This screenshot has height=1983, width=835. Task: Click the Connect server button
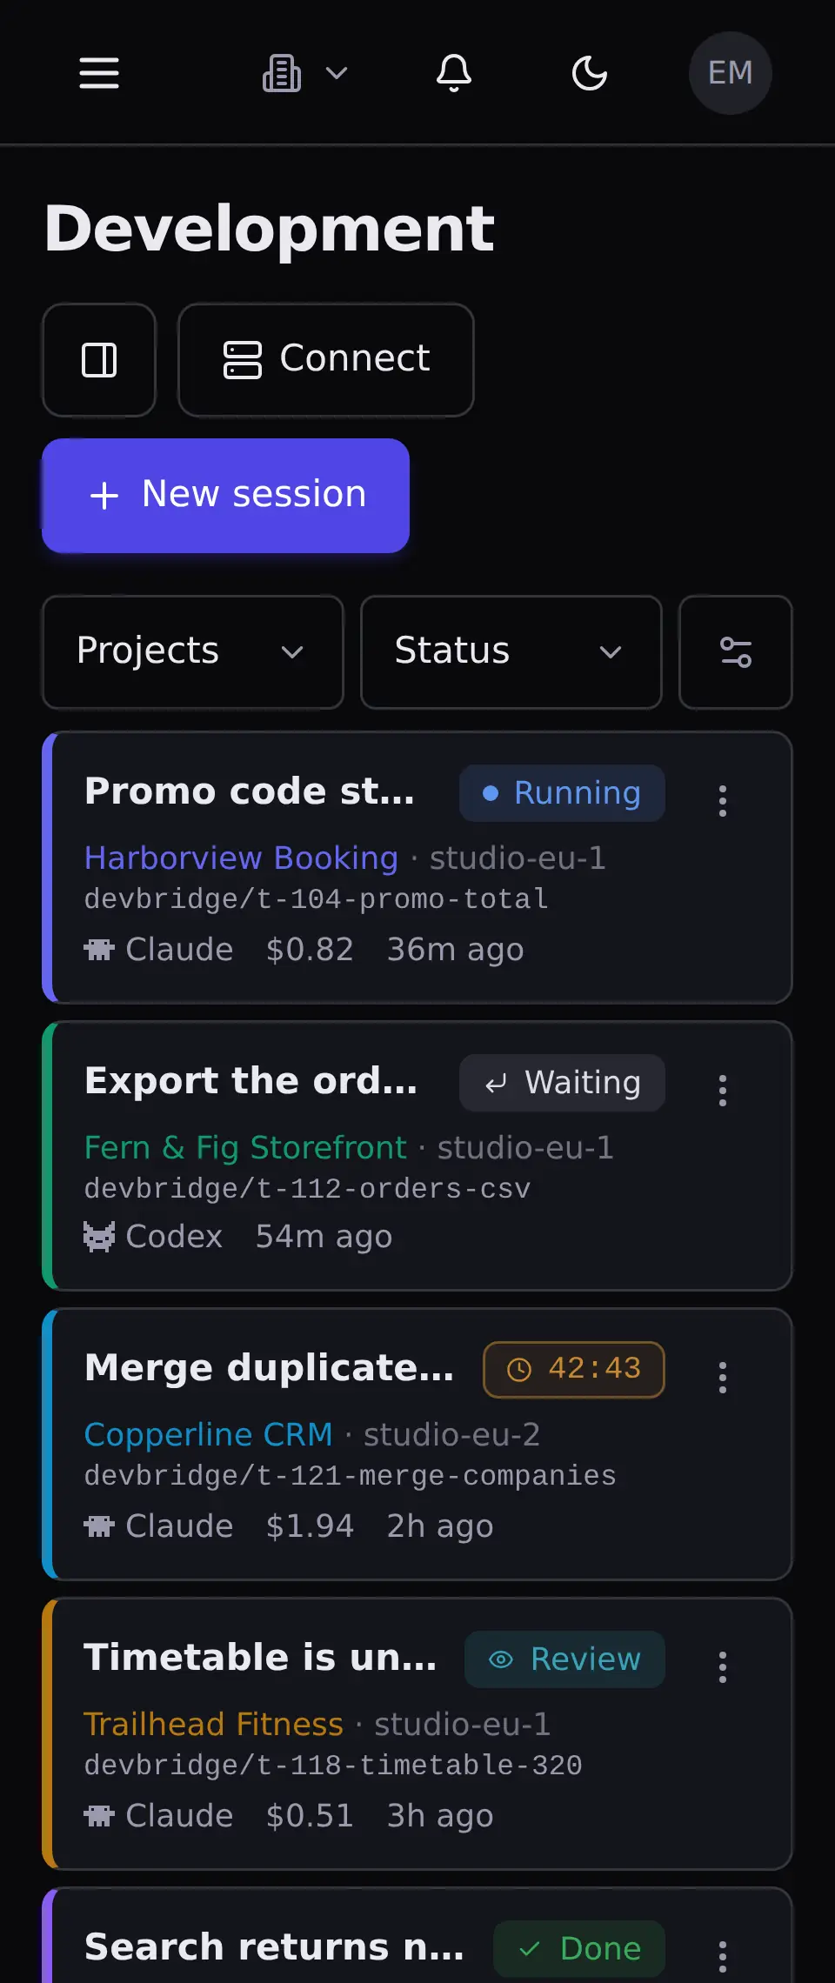326,360
